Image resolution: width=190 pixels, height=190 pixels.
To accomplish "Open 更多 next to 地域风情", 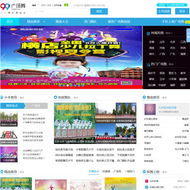I will coord(169,33).
